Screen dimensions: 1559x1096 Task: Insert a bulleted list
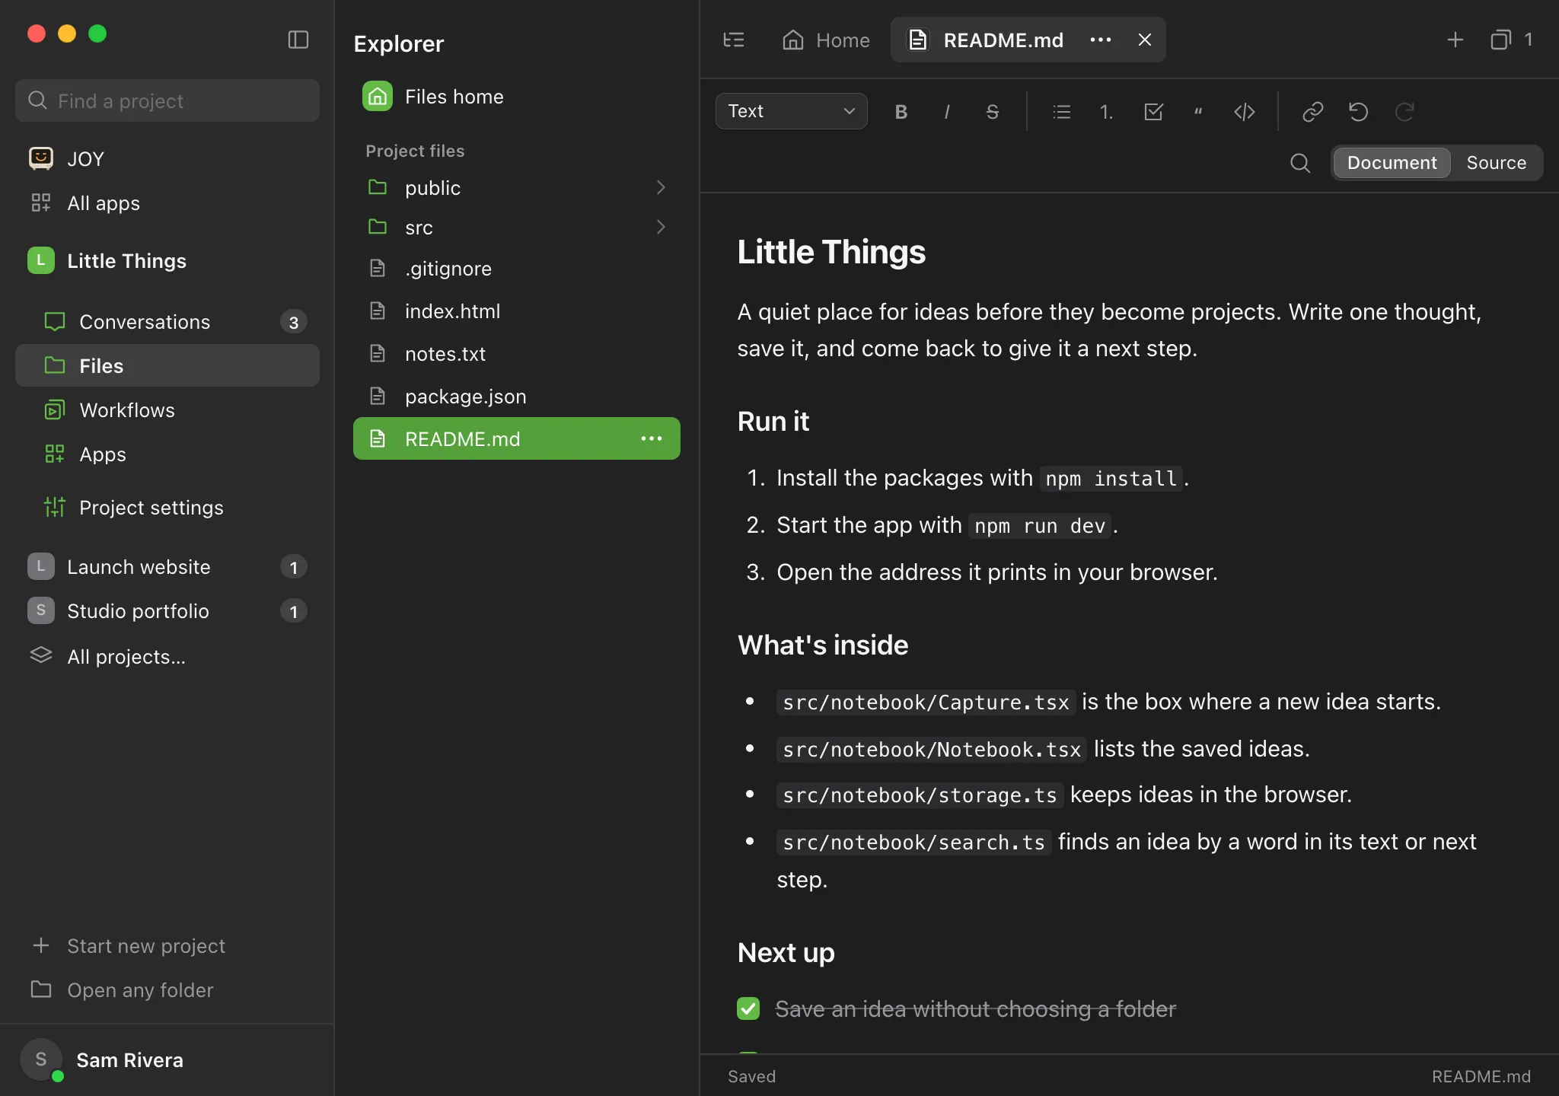1061,112
